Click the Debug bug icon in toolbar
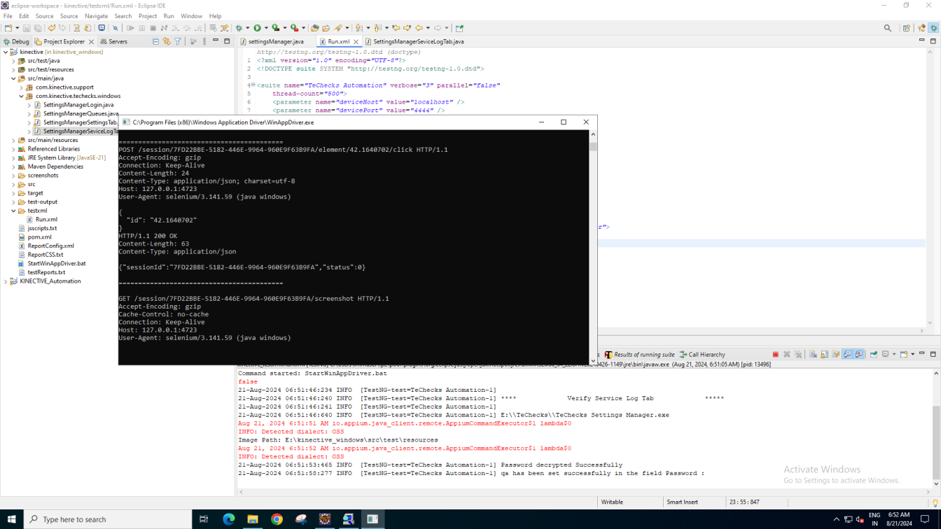Viewport: 941px width, 529px height. click(239, 28)
